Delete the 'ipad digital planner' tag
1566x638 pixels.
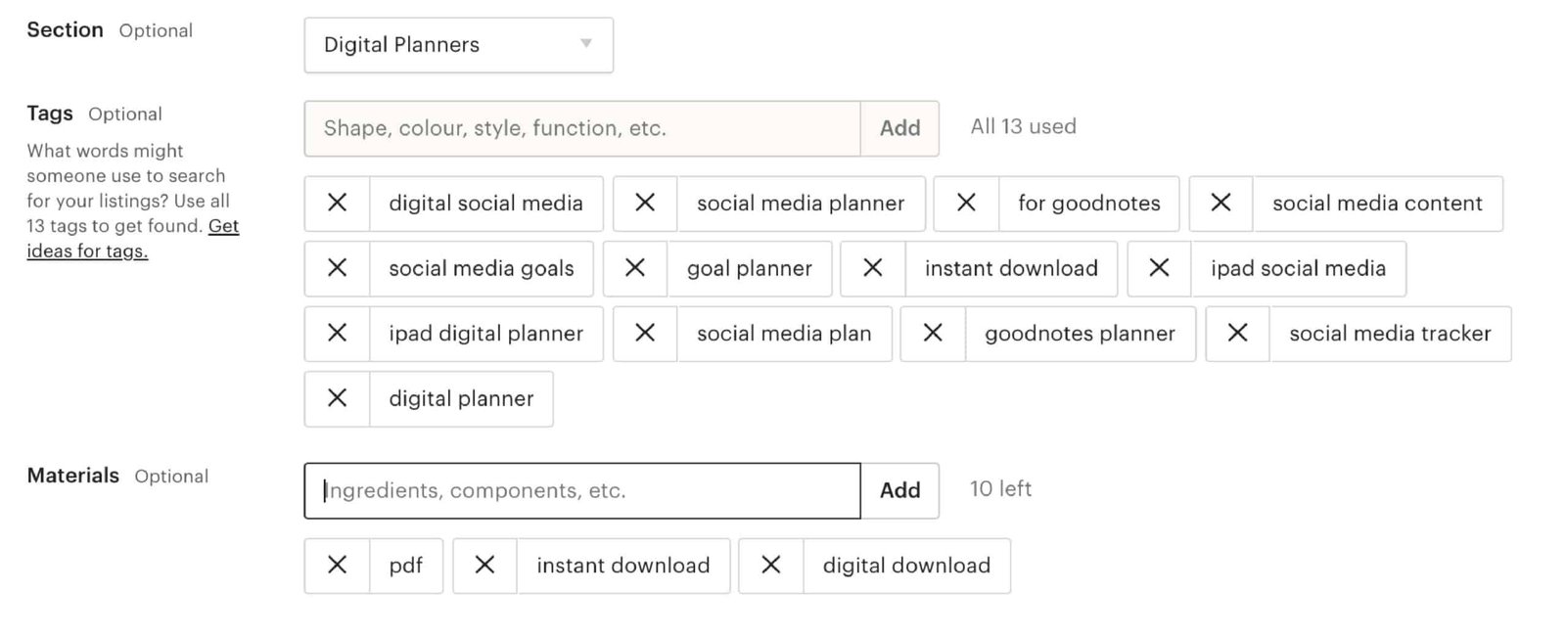click(x=337, y=334)
